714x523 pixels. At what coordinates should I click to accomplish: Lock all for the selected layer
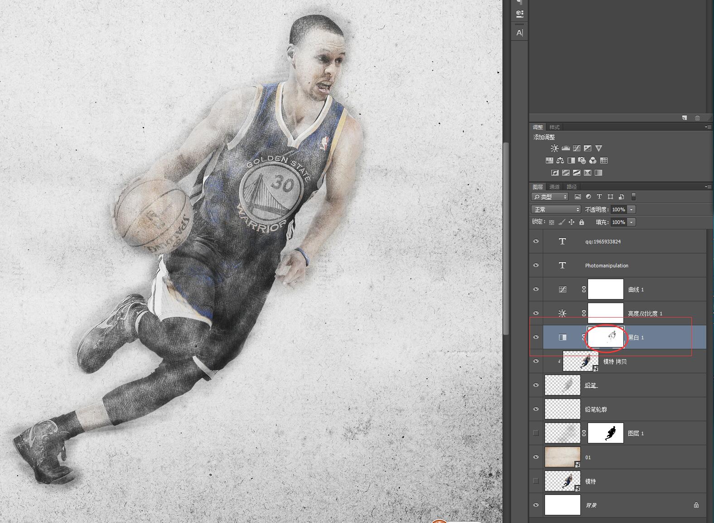coord(582,222)
